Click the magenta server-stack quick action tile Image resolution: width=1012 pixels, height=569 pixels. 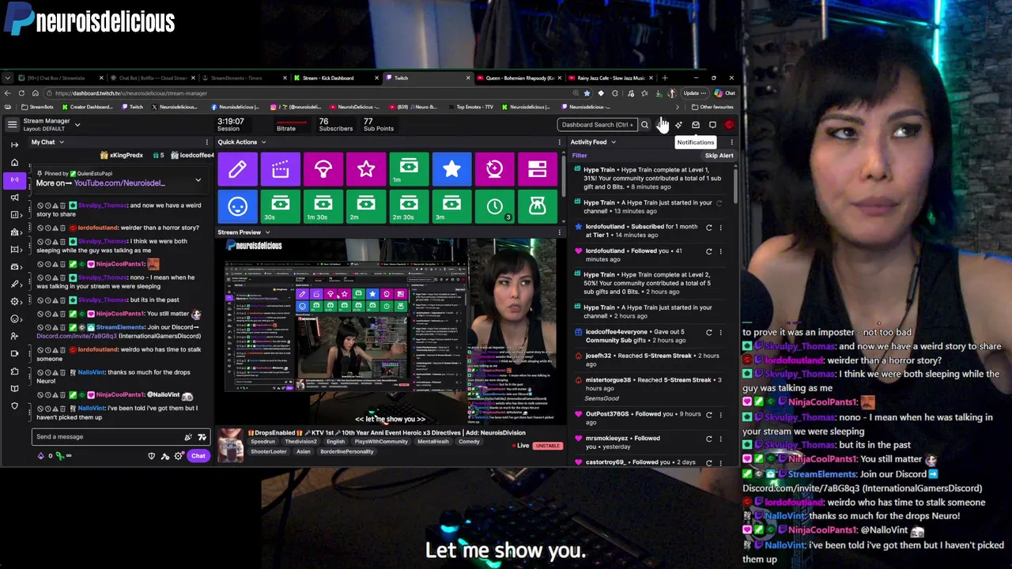(537, 169)
